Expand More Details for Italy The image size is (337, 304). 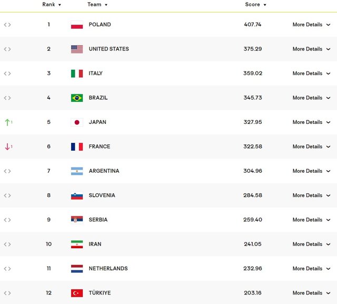pyautogui.click(x=311, y=74)
